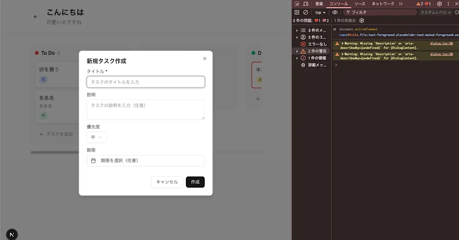Toggle the live expression eye icon
Screen dimensions: 459x240
tap(335, 12)
